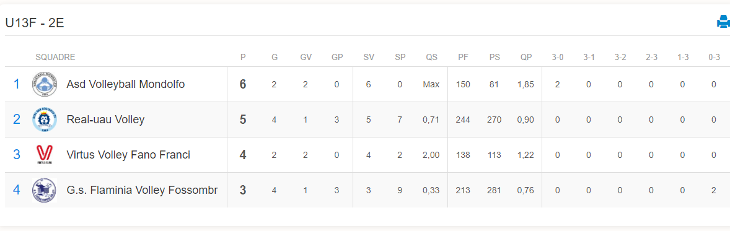Click the 3-0 results column header
Viewport: 730px width, 231px height.
557,57
